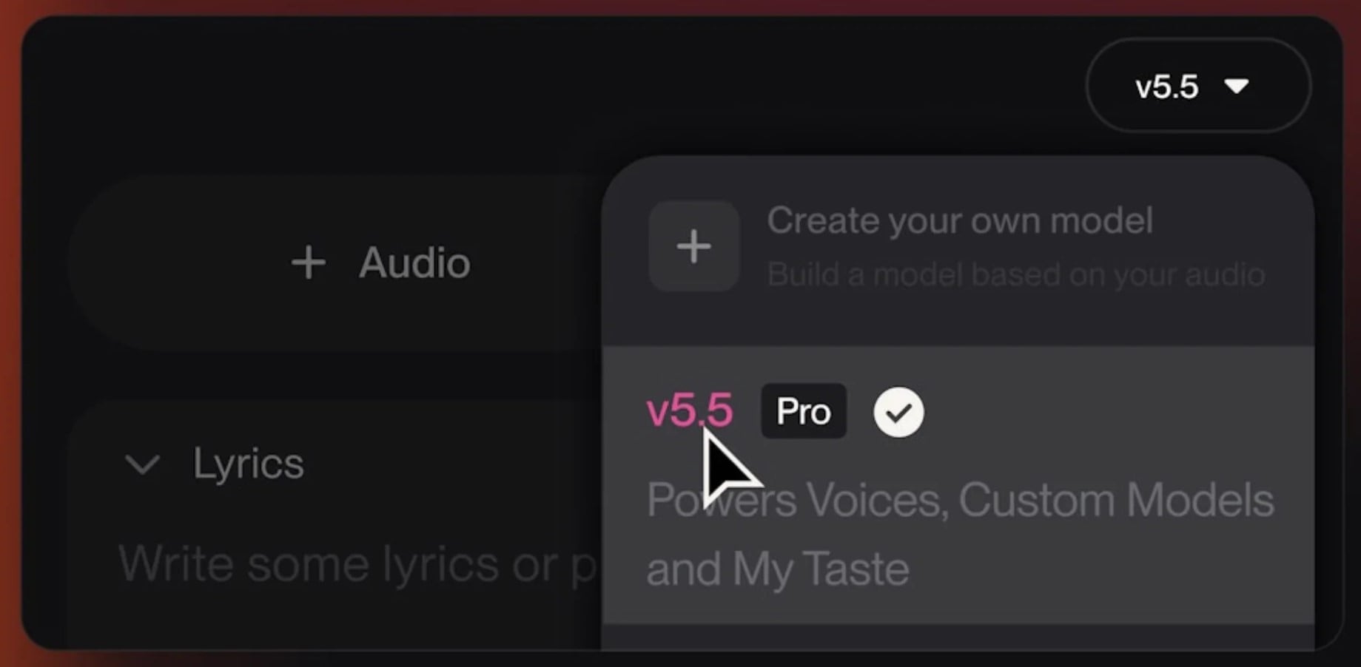Click the plus icon on the Audio button
Viewport: 1361px width, 667px height.
pyautogui.click(x=308, y=263)
